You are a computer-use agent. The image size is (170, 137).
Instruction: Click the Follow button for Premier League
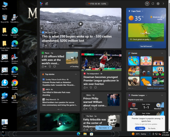click(x=140, y=128)
